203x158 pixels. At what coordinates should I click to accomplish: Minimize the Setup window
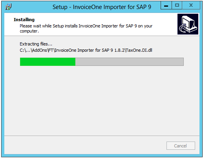click(166, 5)
